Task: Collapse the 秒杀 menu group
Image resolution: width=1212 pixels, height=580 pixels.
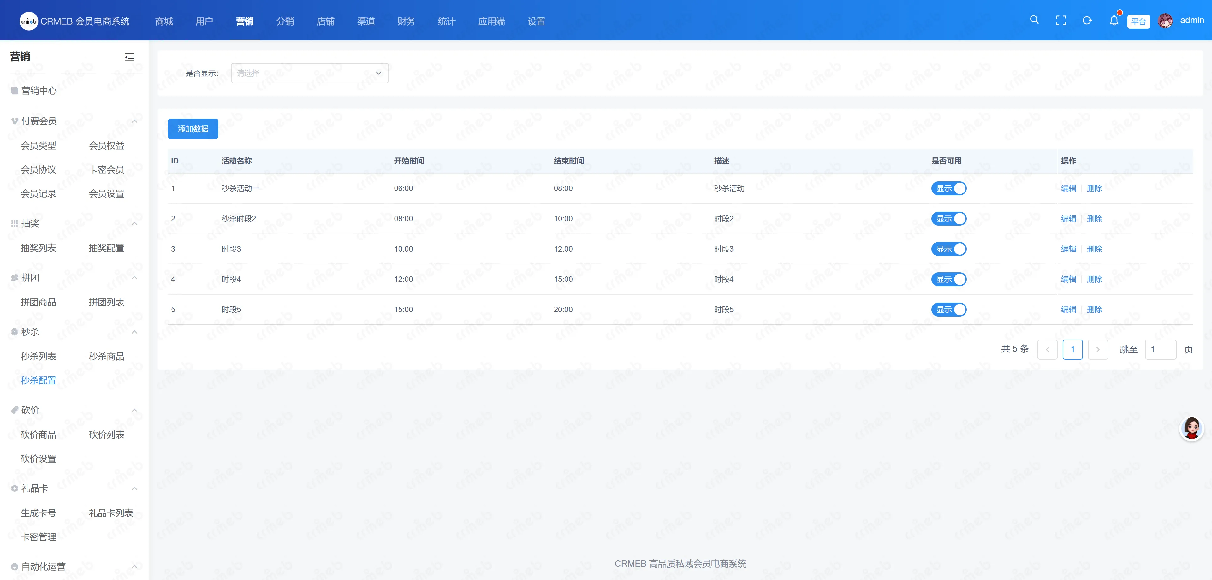Action: (134, 332)
